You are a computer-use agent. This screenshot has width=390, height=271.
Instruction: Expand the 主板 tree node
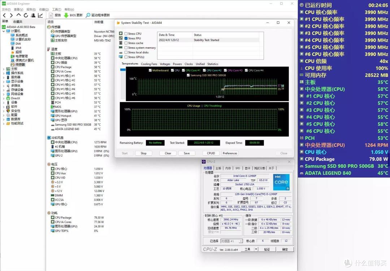click(4, 69)
